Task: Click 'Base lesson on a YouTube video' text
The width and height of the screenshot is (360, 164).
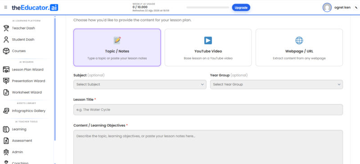Action: click(x=208, y=59)
